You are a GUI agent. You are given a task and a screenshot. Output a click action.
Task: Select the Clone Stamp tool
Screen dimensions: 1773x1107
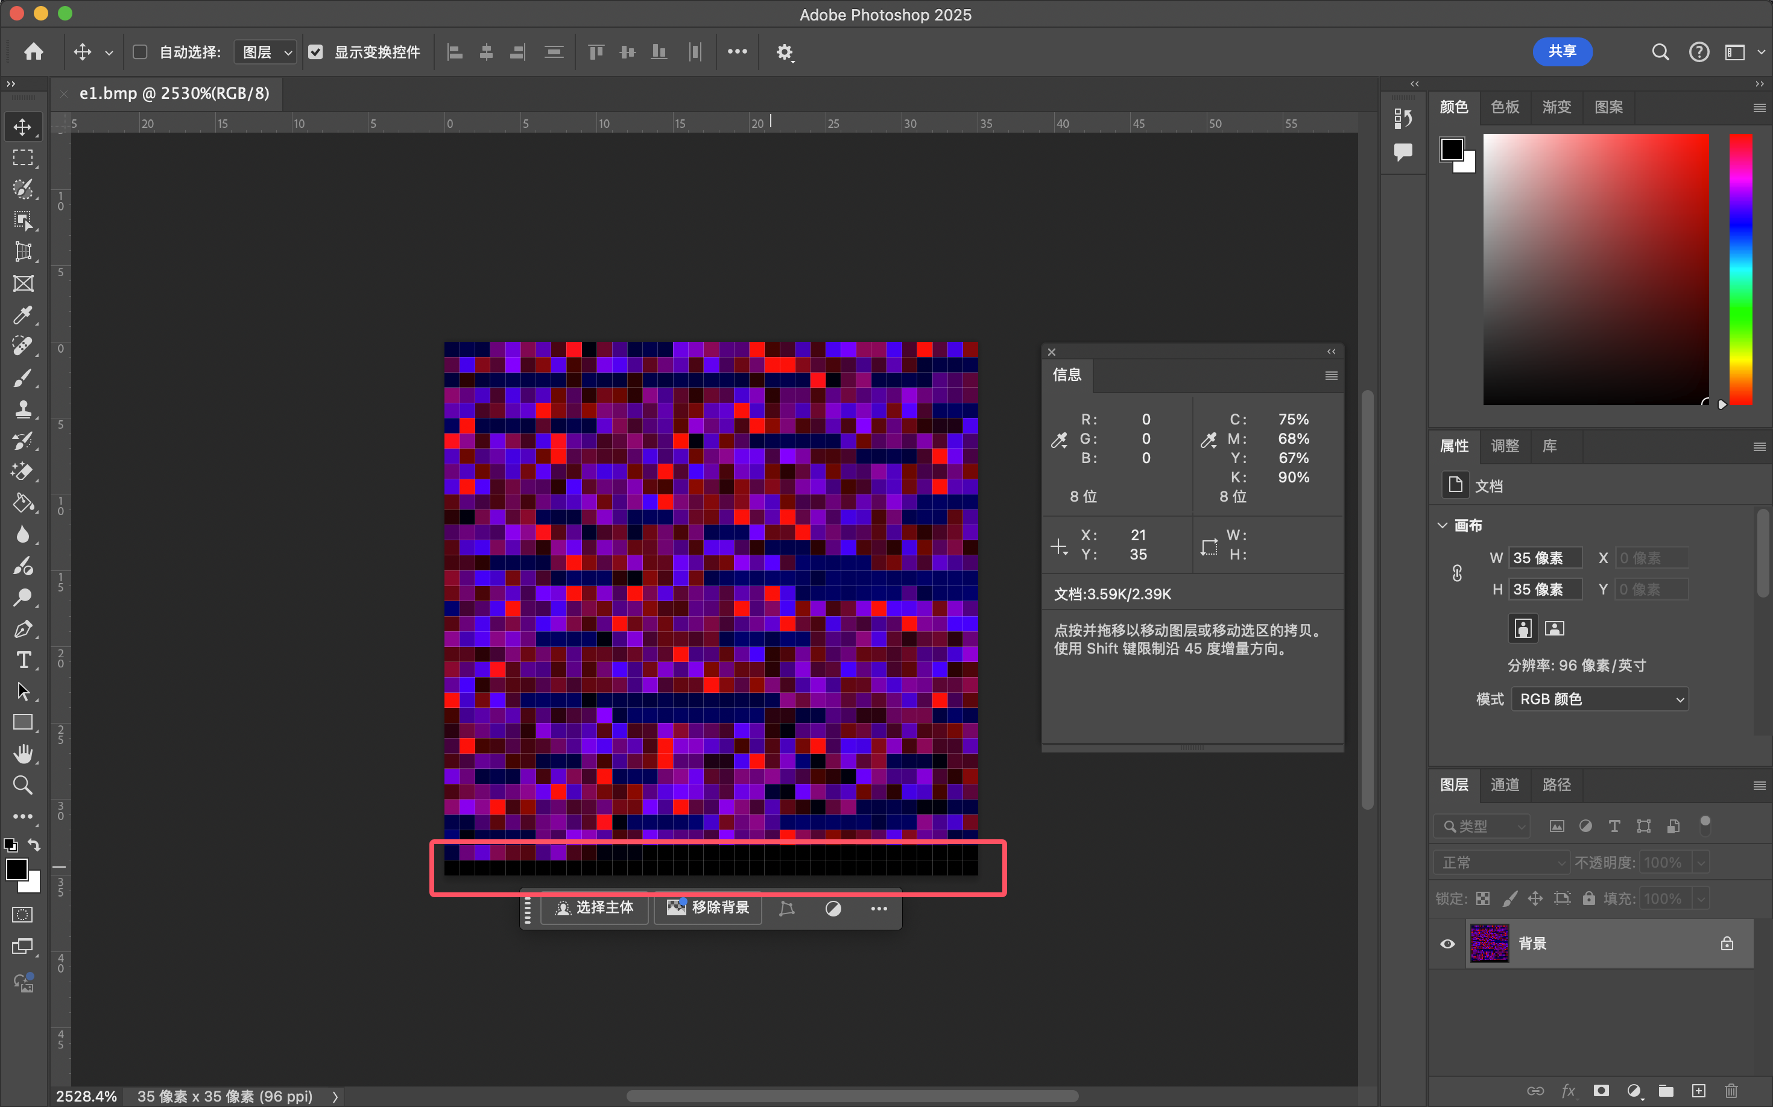[23, 409]
